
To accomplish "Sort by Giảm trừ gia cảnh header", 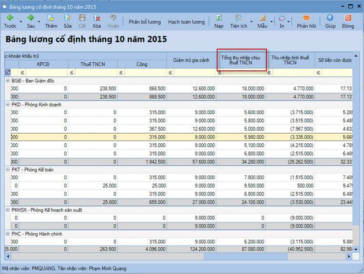I will pyautogui.click(x=191, y=60).
